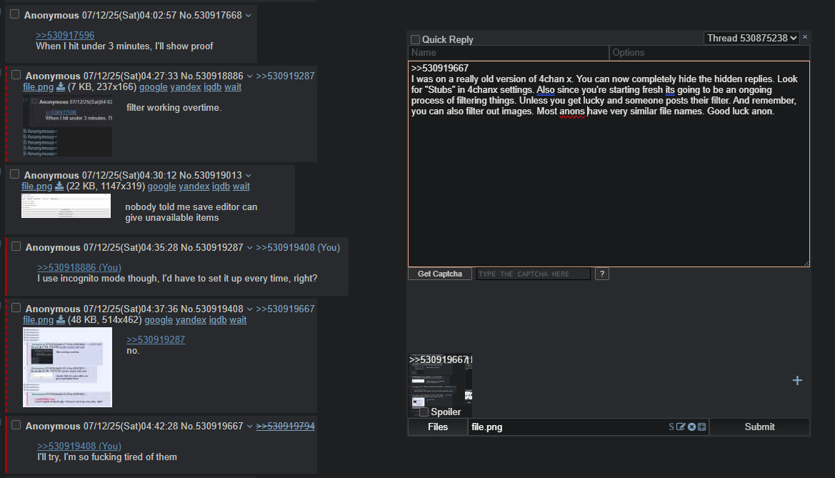This screenshot has height=478, width=835.
Task: Download file.png from post 530918886
Action: [x=61, y=87]
